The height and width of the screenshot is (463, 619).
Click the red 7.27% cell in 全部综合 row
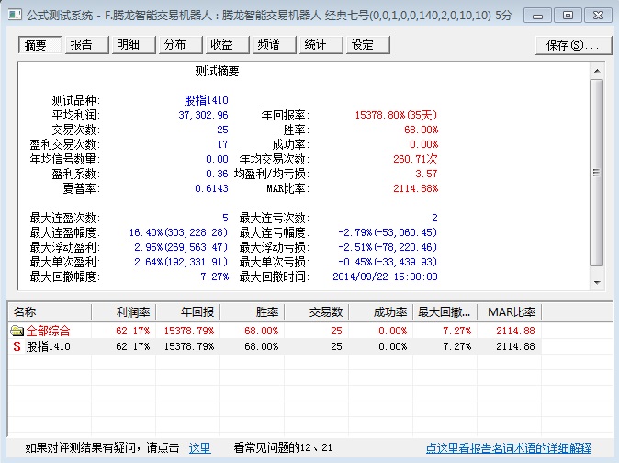pos(457,331)
